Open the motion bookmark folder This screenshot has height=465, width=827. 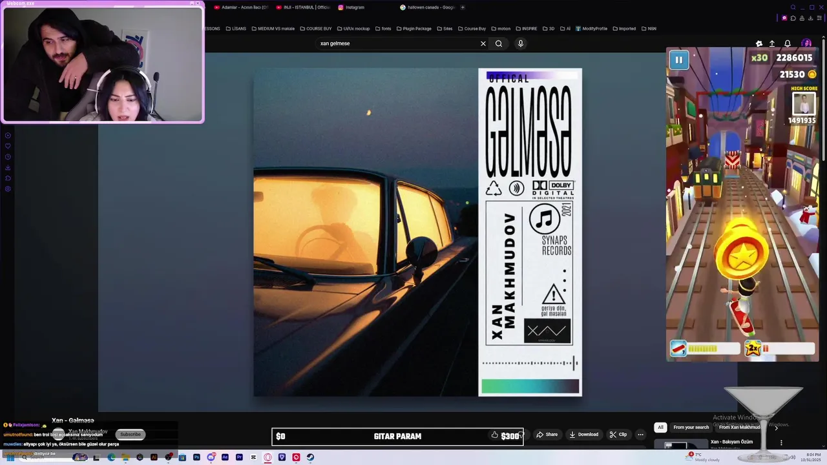501,28
